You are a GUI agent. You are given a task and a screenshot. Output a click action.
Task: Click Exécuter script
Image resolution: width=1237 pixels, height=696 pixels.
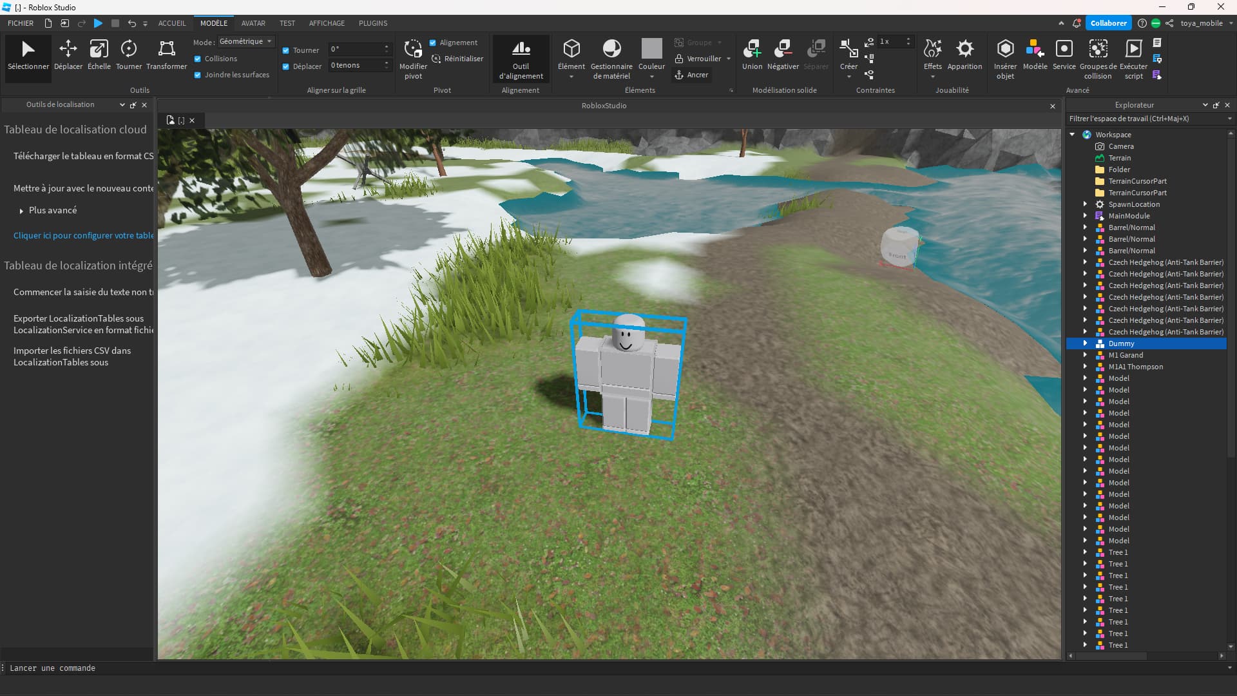pyautogui.click(x=1133, y=59)
